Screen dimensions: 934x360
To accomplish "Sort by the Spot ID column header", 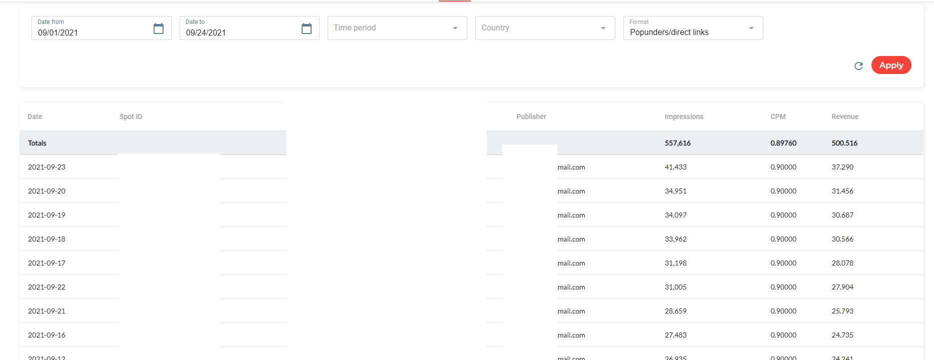I will click(x=131, y=116).
